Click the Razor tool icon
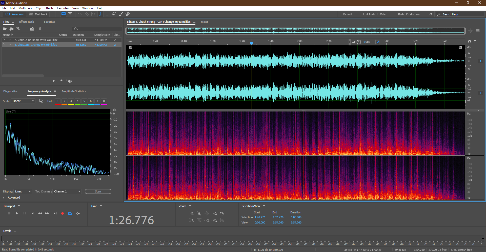 tap(87, 14)
